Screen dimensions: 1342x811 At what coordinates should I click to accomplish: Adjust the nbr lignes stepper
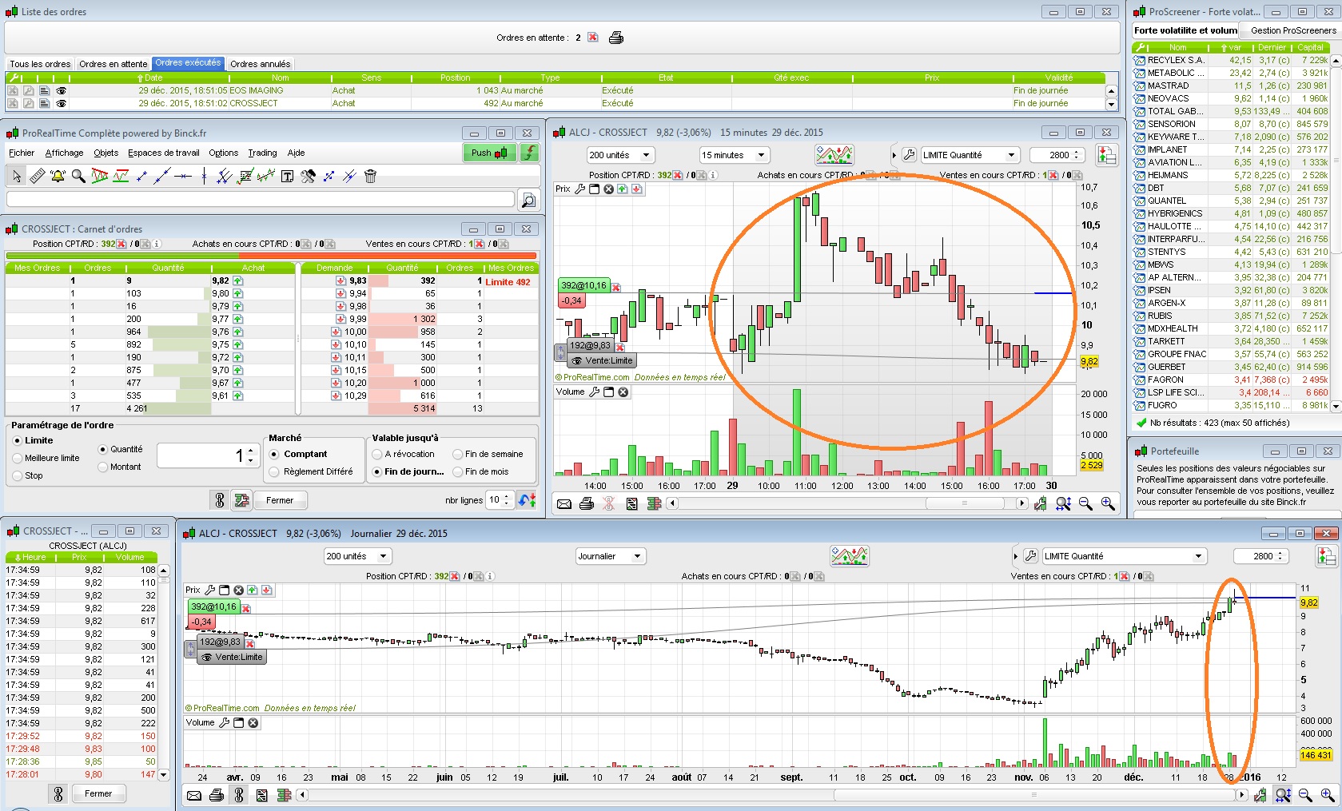point(506,500)
